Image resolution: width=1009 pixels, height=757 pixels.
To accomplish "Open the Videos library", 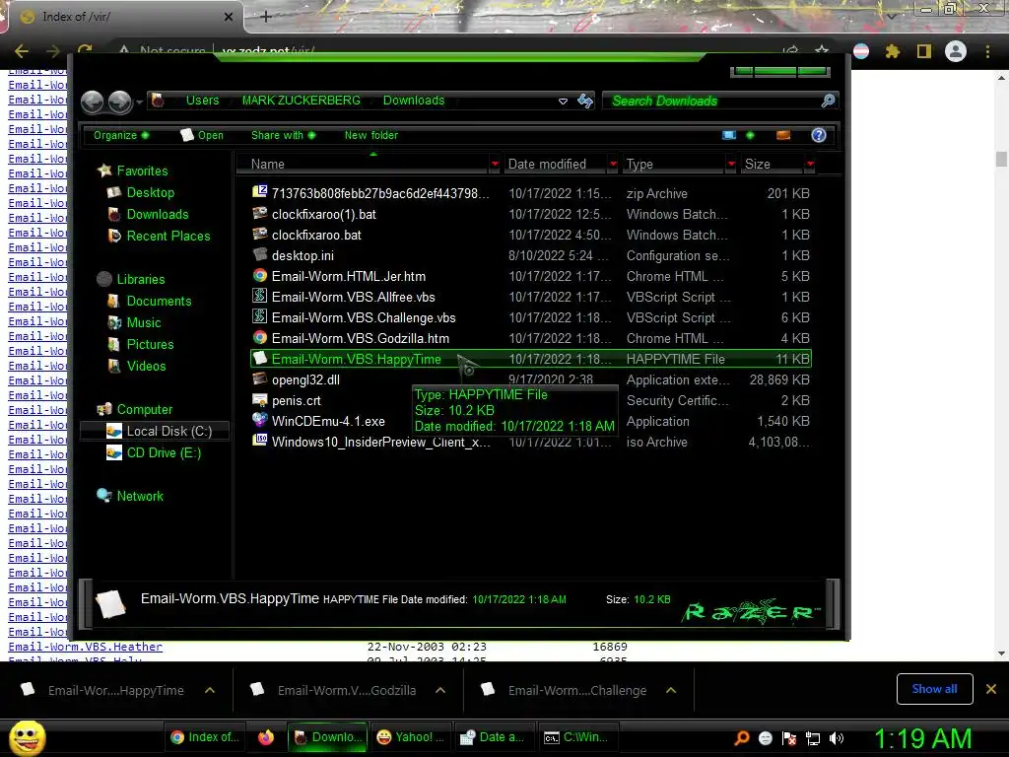I will (x=146, y=367).
